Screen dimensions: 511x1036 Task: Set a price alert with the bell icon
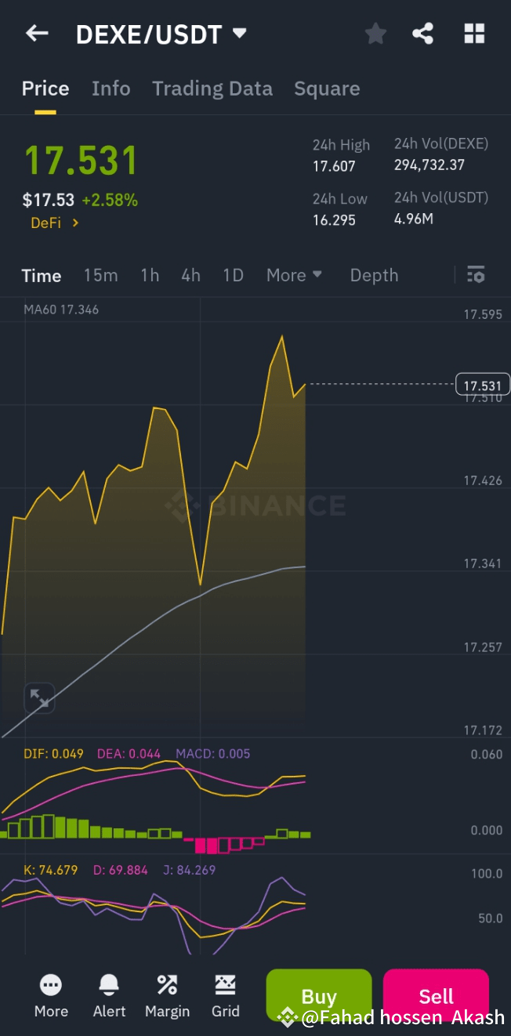tap(109, 994)
